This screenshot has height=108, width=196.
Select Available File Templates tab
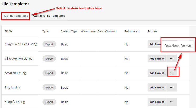[49, 16]
